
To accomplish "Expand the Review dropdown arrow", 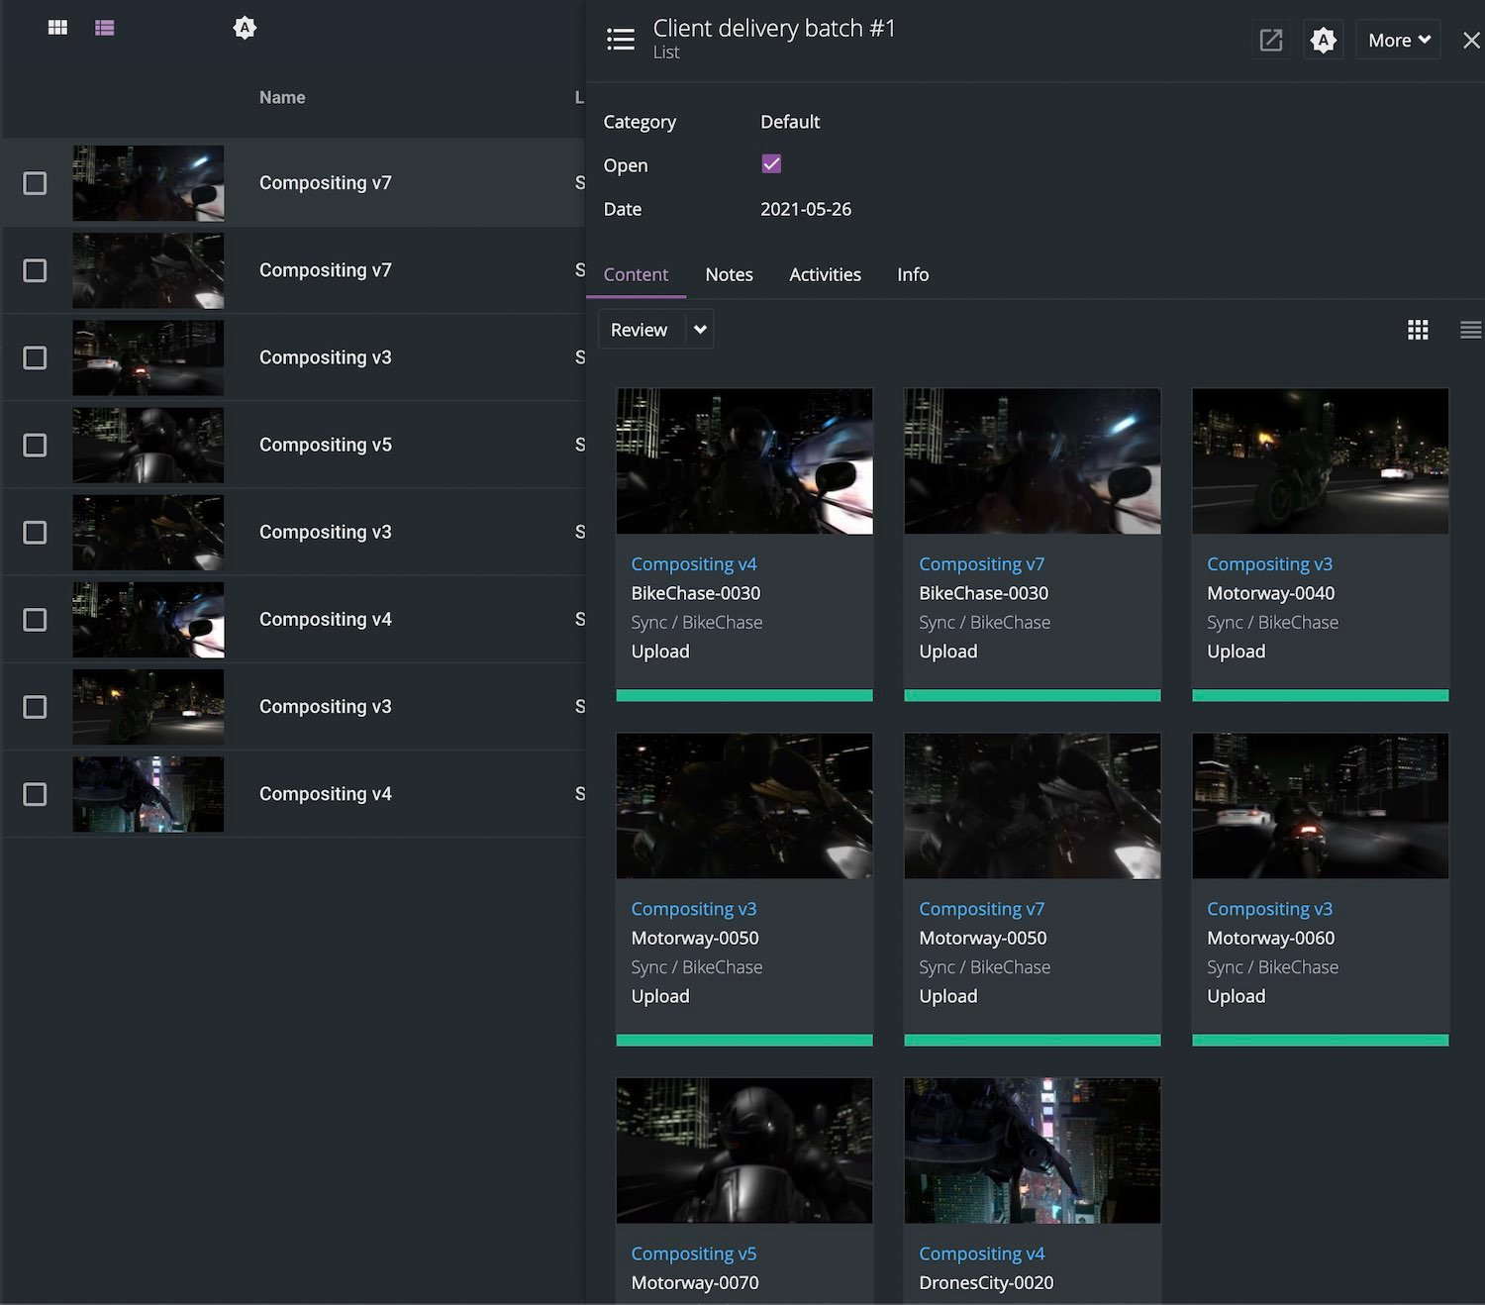I will (700, 330).
